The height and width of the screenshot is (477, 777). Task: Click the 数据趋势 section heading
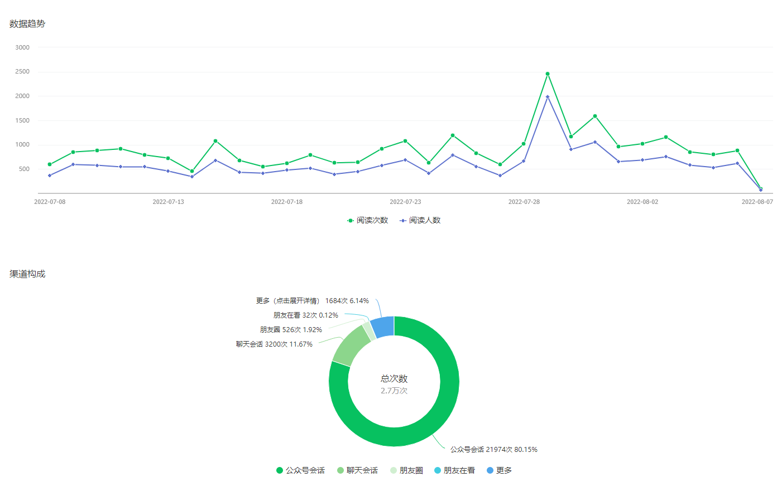coord(27,24)
